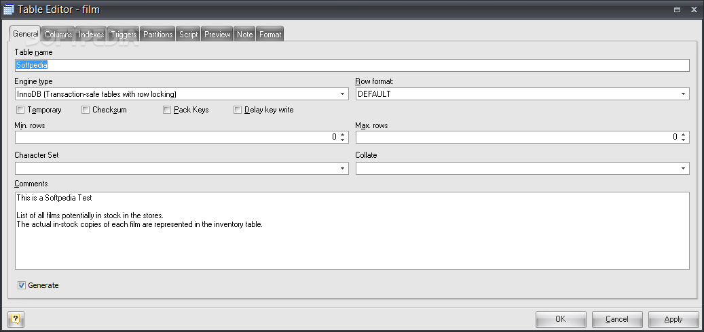Open the Partitions tab
This screenshot has width=704, height=332.
158,35
